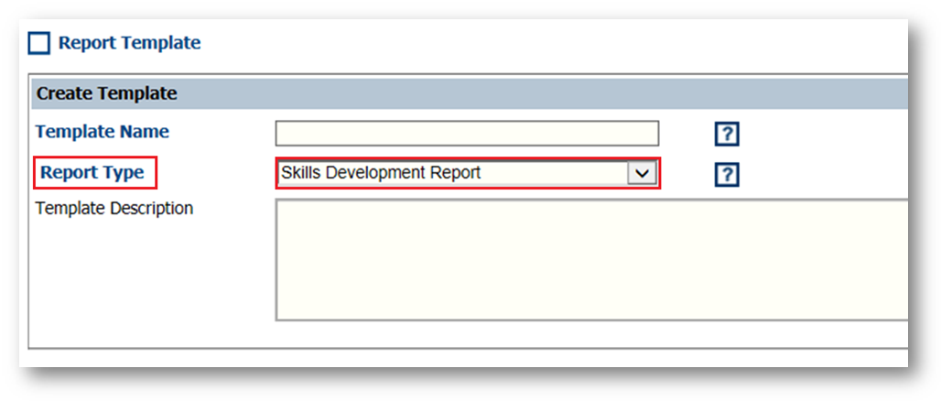Open help icon next to Report Type
941x401 pixels.
[726, 175]
